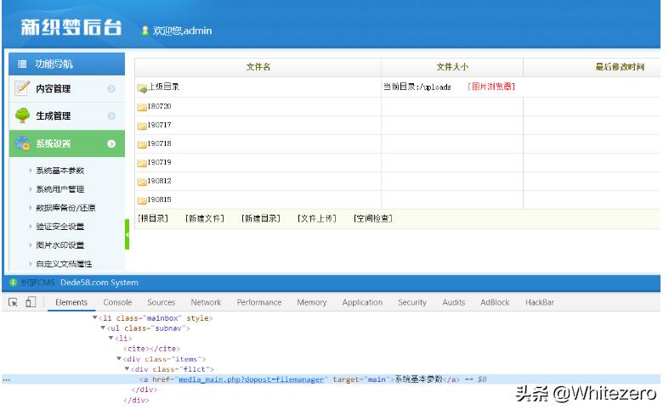Click the 文件大小 column header

452,67
